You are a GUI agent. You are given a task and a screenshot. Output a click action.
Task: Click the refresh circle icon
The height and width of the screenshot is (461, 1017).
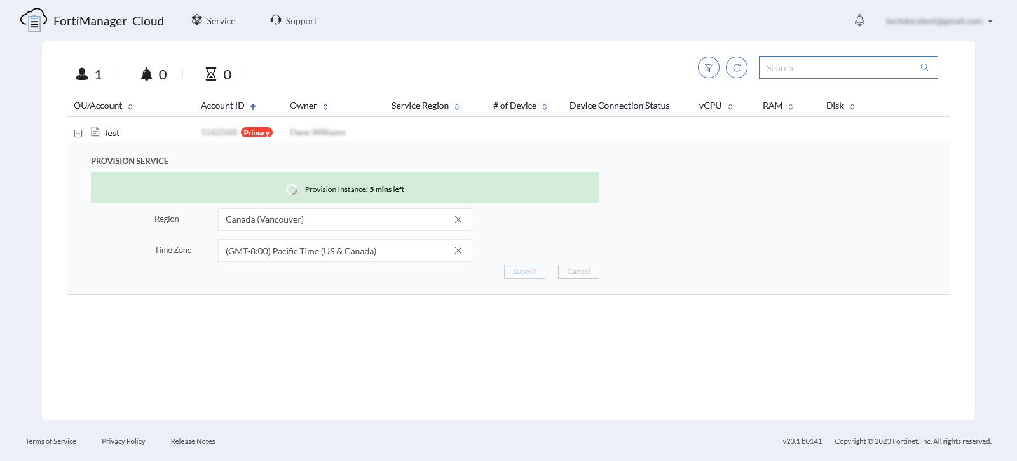[737, 67]
